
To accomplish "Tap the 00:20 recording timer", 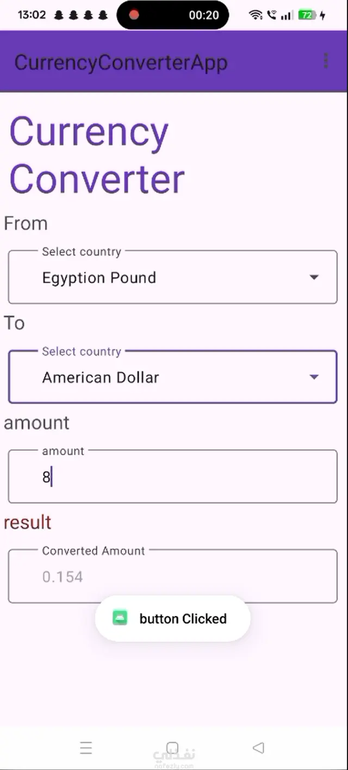I will pos(204,15).
